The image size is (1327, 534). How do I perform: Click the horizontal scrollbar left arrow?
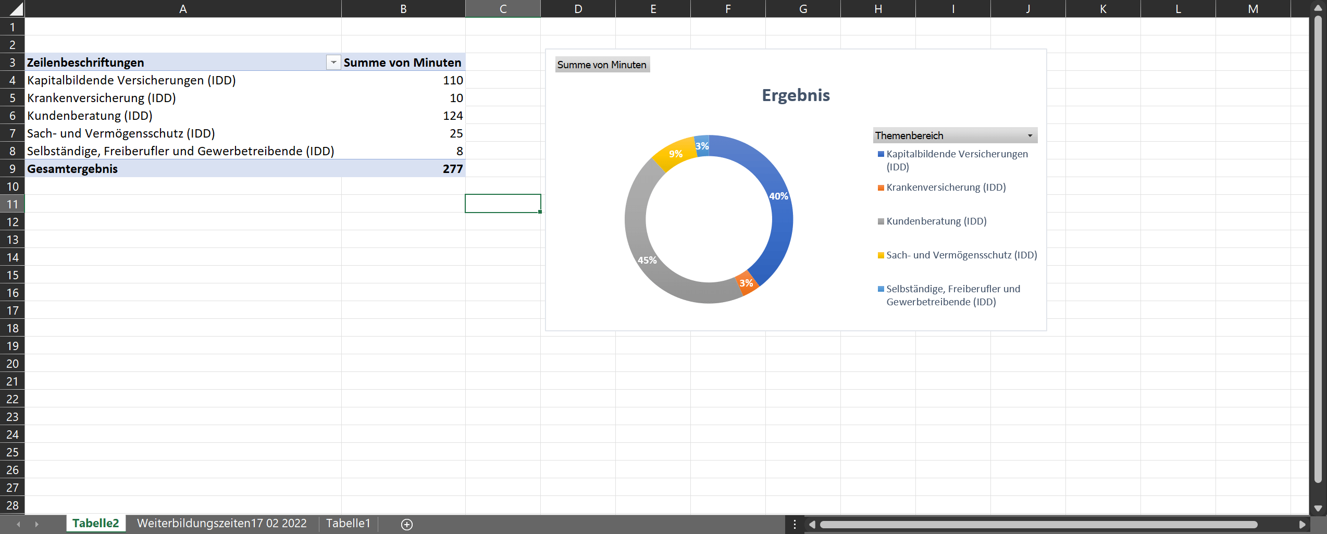(x=812, y=524)
